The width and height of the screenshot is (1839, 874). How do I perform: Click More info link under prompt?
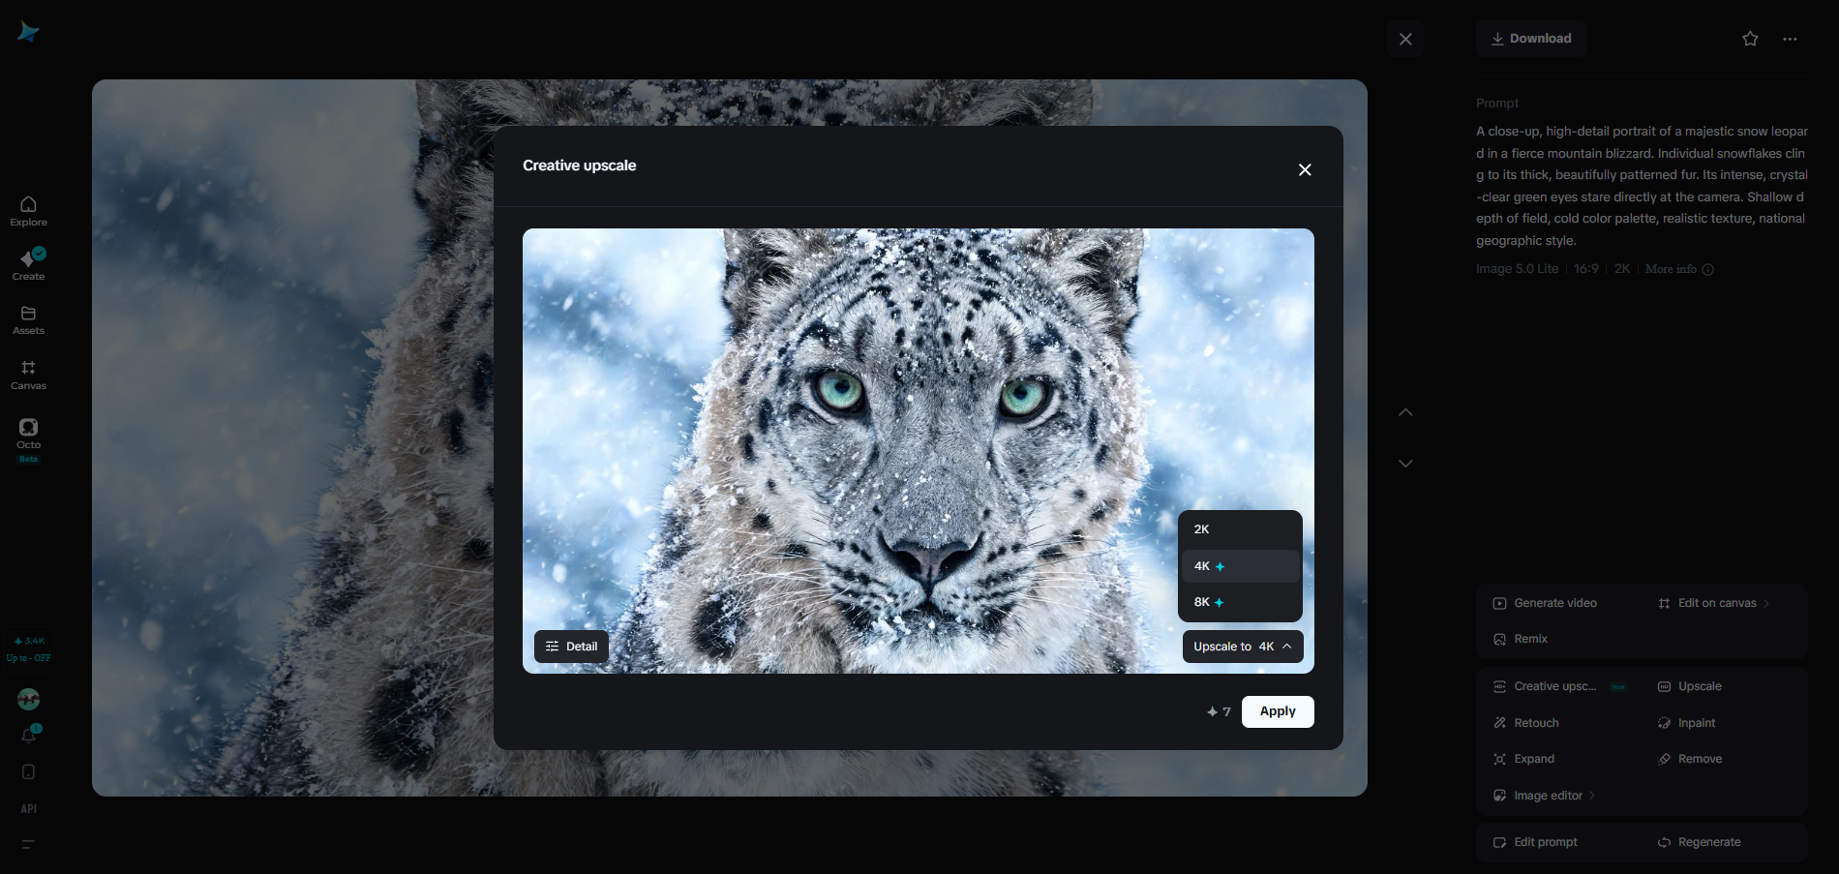(1679, 269)
